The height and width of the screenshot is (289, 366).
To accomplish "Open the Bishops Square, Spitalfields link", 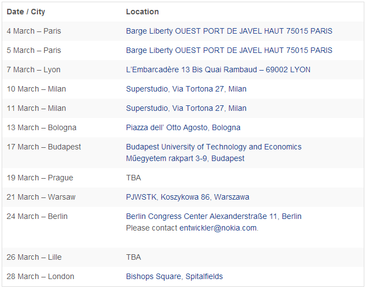I will coord(174,277).
